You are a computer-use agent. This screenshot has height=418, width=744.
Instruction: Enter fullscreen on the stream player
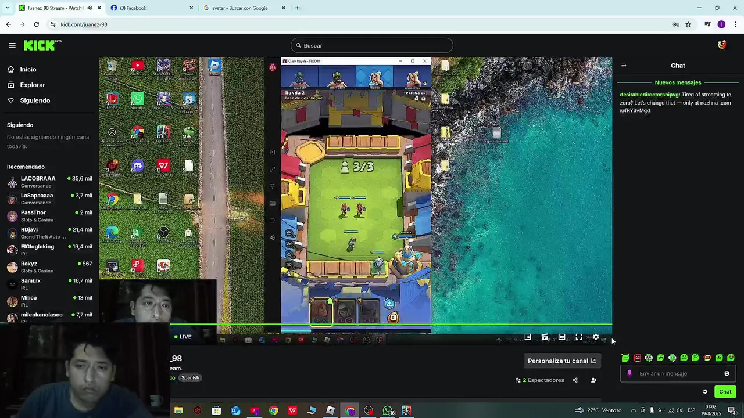pos(579,337)
